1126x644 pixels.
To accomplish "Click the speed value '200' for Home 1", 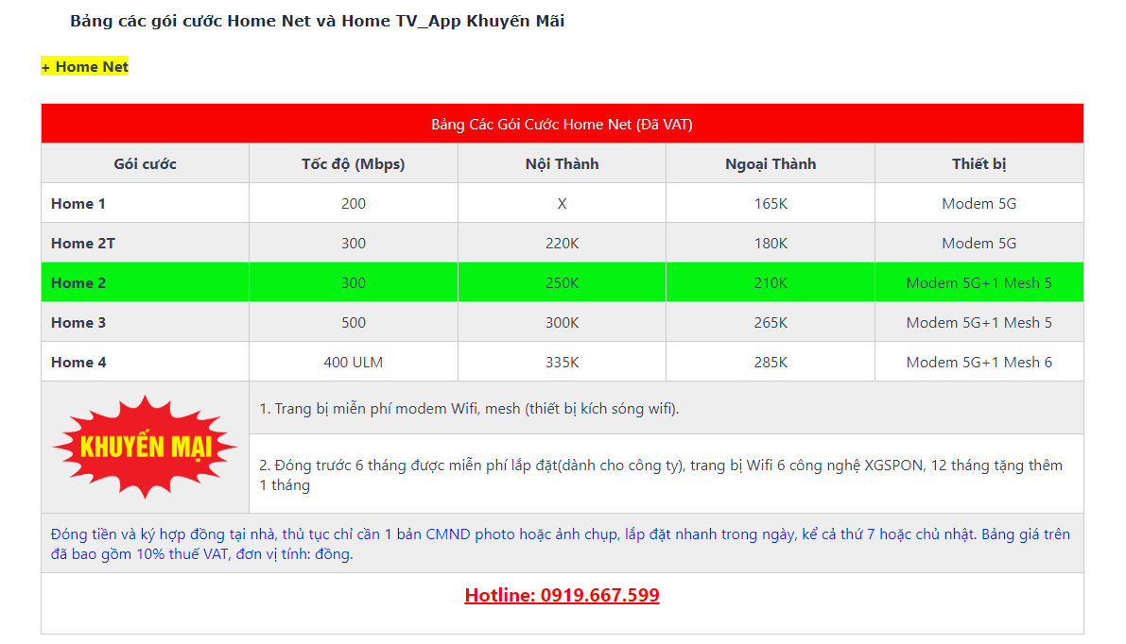I will tap(354, 204).
